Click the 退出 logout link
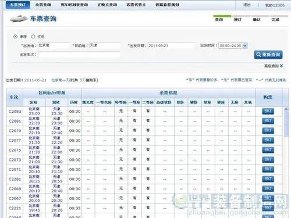This screenshot has height=218, width=291. point(247,5)
